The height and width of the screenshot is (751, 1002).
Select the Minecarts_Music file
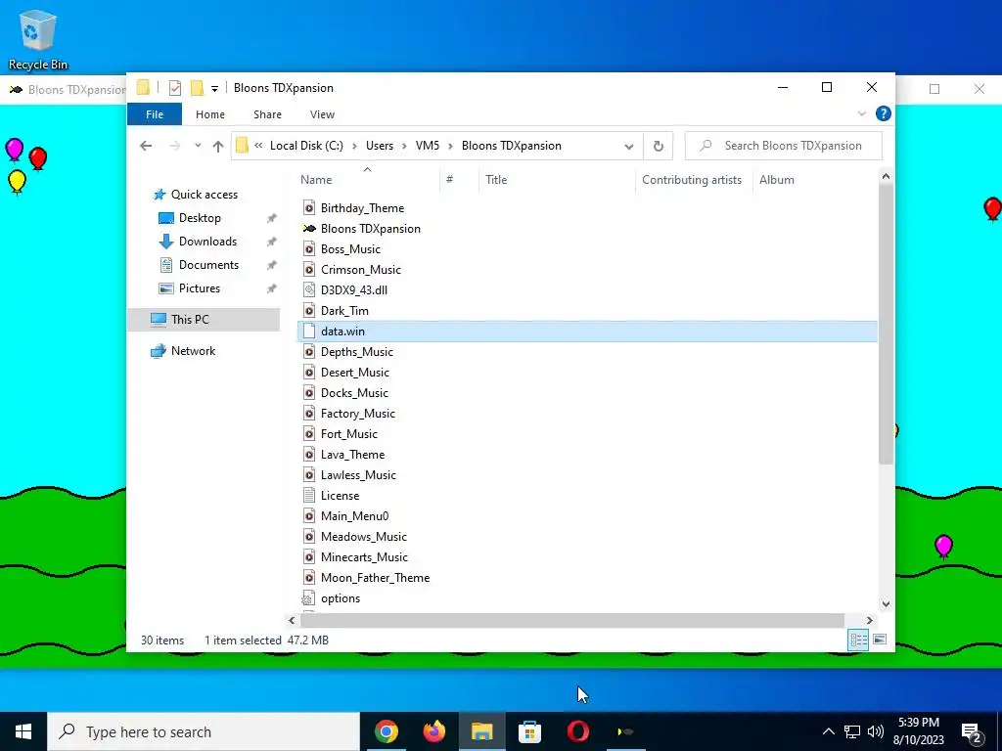364,556
